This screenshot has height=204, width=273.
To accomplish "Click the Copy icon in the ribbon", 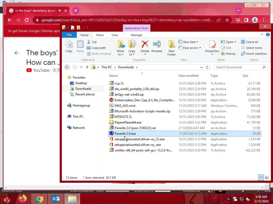I will [x=69, y=46].
